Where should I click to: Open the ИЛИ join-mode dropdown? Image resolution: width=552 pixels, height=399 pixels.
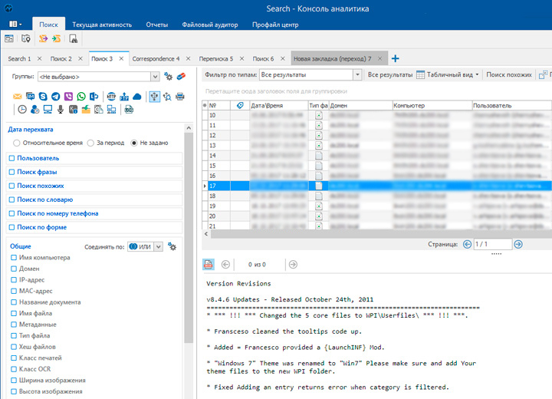(159, 247)
